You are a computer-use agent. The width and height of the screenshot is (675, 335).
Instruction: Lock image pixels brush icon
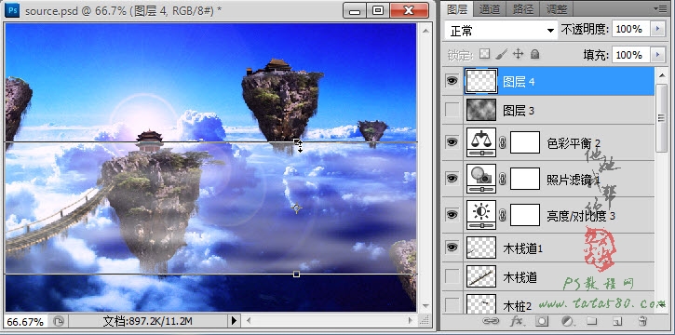(501, 54)
